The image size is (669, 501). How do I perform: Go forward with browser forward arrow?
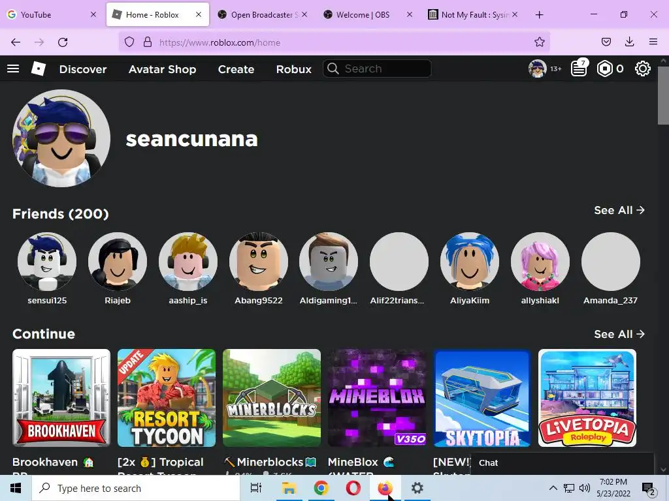[x=39, y=42]
